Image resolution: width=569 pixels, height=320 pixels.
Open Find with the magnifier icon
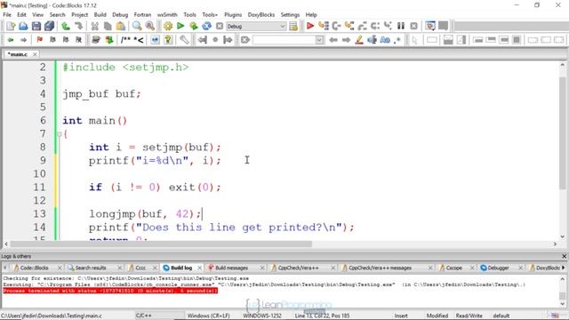137,26
